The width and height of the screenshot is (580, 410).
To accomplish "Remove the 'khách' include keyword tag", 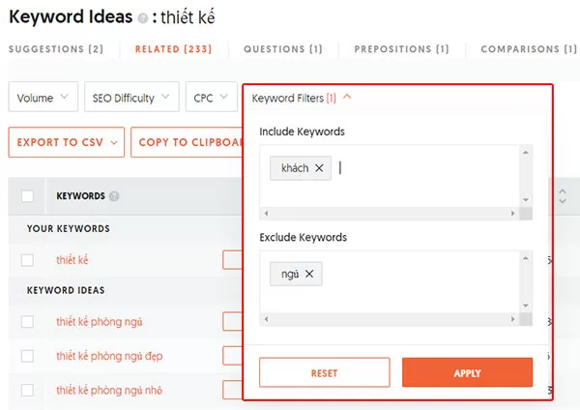I will tap(319, 168).
